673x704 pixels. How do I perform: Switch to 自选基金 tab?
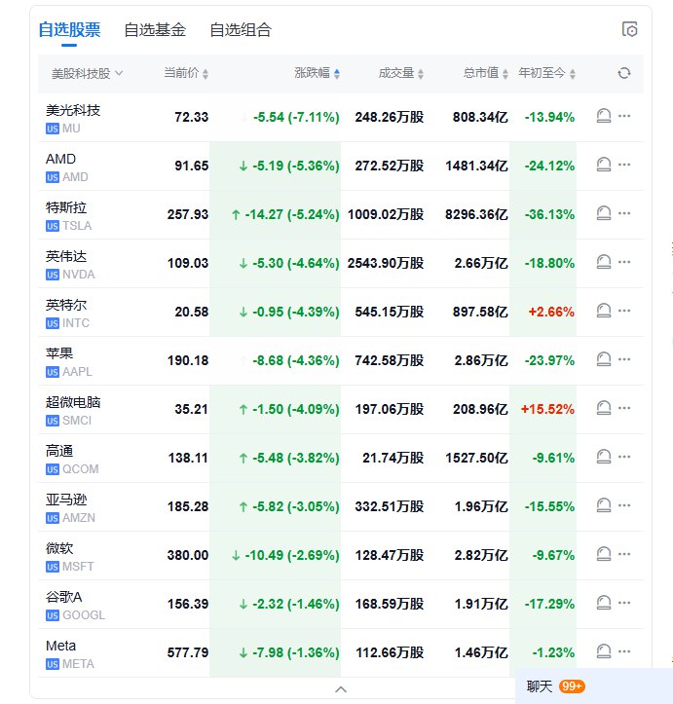click(155, 30)
